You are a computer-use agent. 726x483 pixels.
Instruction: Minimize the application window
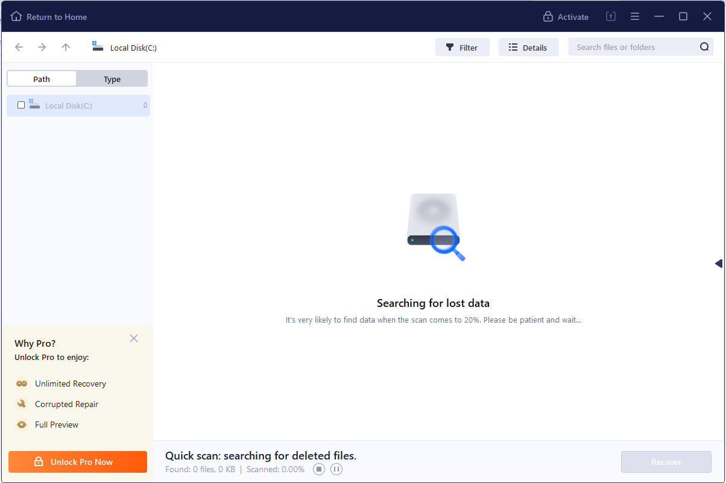pyautogui.click(x=659, y=17)
